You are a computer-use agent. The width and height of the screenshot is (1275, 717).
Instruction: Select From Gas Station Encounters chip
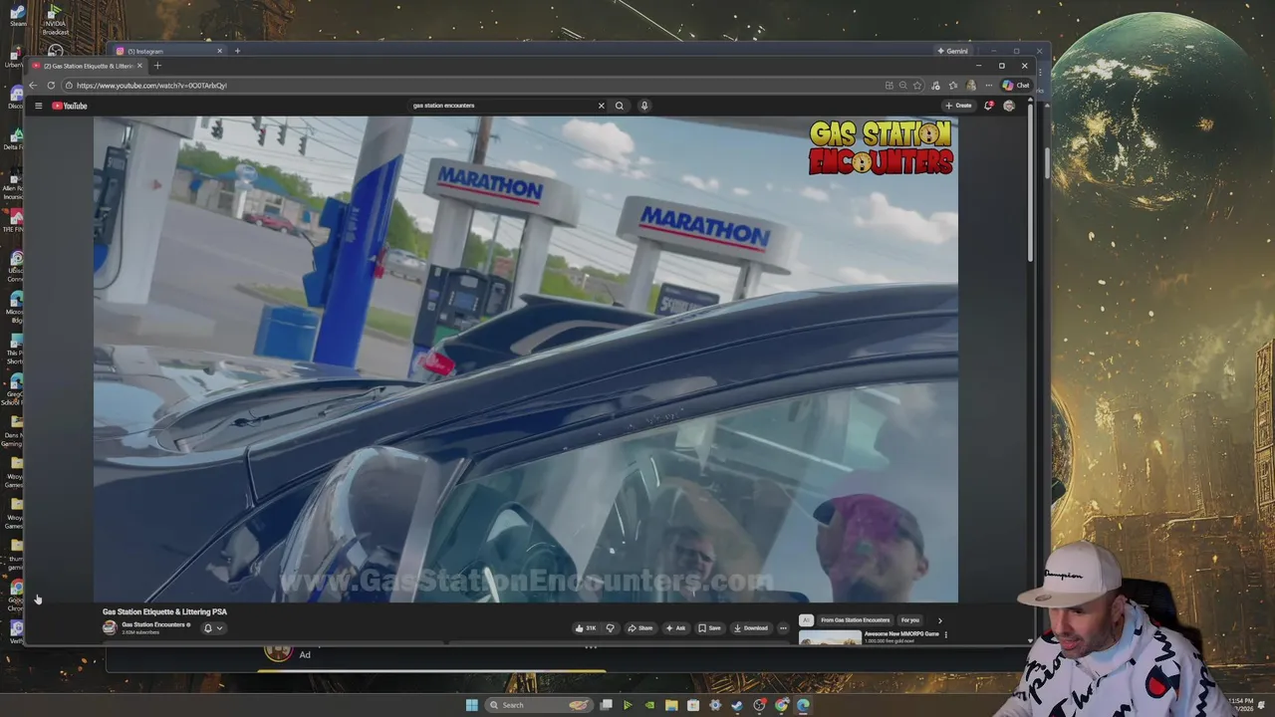(855, 620)
